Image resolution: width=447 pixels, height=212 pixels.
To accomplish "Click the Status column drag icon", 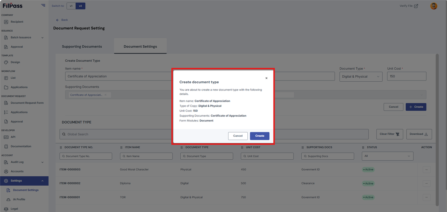I will [x=364, y=147].
